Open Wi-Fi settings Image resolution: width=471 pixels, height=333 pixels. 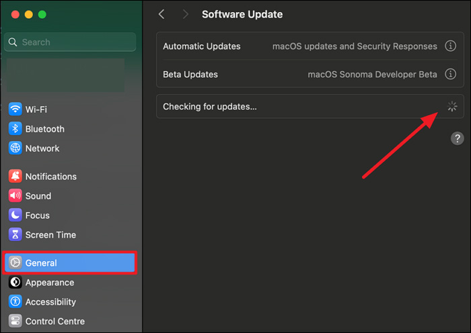(x=69, y=109)
